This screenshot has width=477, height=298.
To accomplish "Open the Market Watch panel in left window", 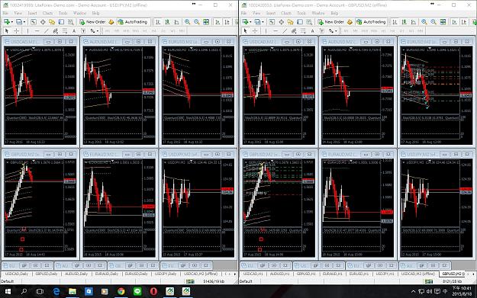I will 34,22.
